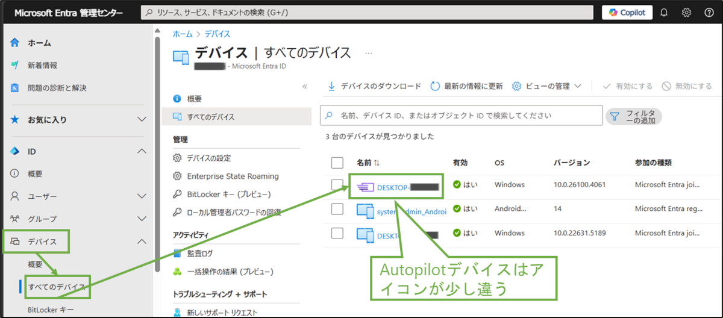This screenshot has height=318, width=723.
Task: Click the ID diamond icon
Action: click(x=15, y=151)
